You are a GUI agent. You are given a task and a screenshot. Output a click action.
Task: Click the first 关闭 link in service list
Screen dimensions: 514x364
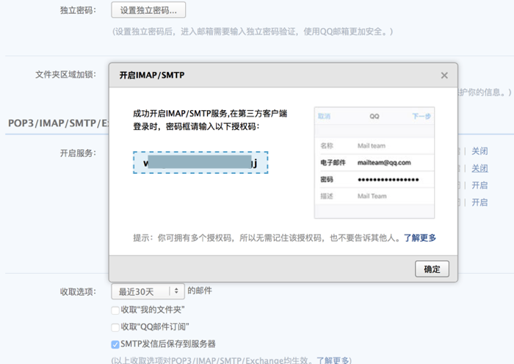[479, 151]
